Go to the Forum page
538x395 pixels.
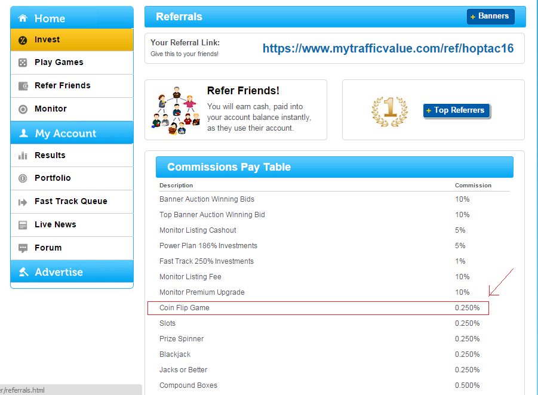(x=72, y=248)
